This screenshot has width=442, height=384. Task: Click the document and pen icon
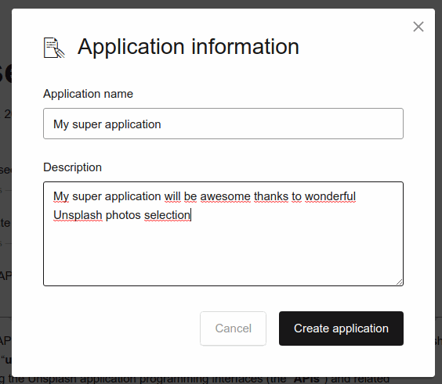pyautogui.click(x=54, y=48)
